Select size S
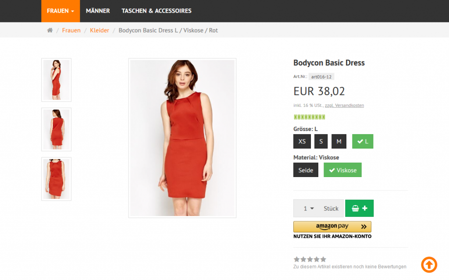449x280 pixels. (321, 142)
